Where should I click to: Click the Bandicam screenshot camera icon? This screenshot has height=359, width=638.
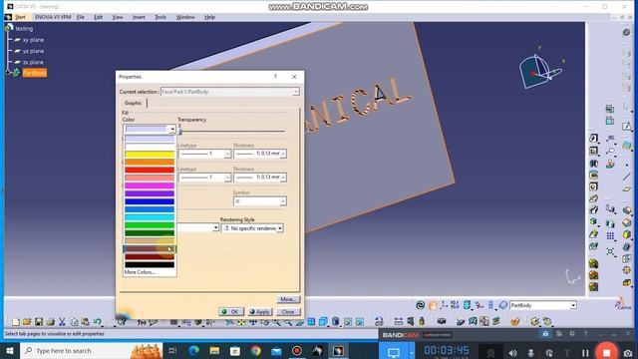point(628,353)
